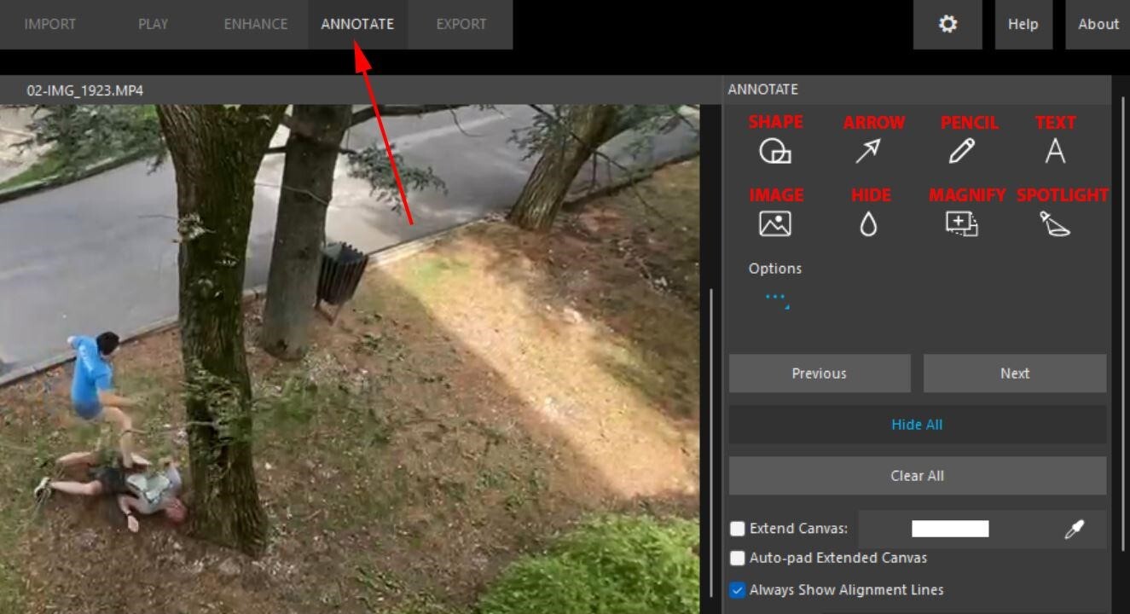Click the Clear All button
Image resolution: width=1130 pixels, height=614 pixels.
pos(917,475)
